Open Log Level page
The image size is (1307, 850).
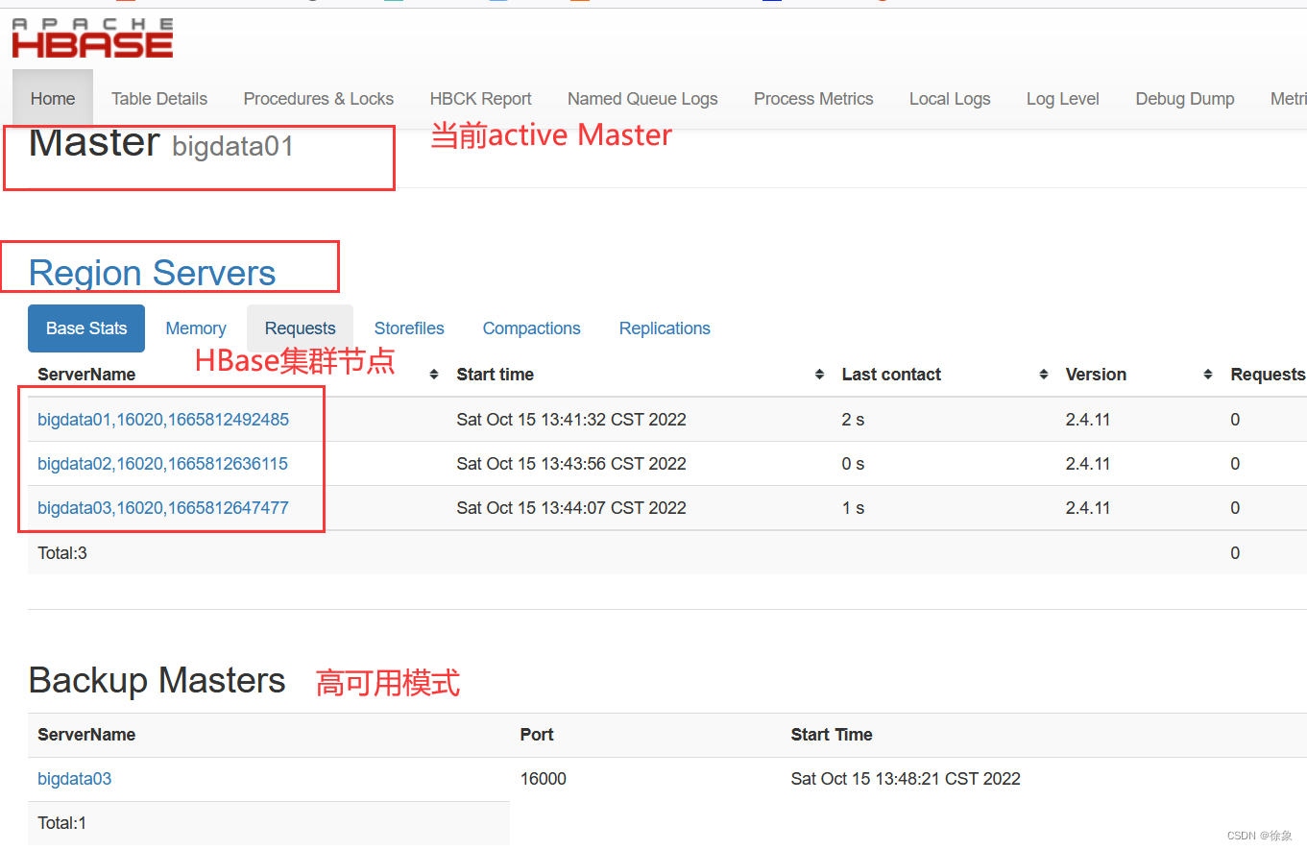coord(1063,99)
